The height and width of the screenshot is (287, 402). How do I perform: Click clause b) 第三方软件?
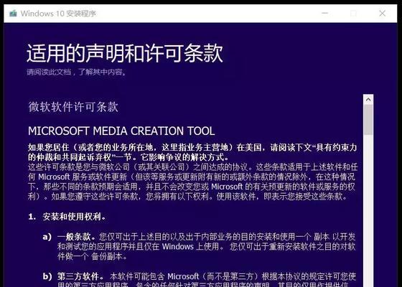coord(73,276)
